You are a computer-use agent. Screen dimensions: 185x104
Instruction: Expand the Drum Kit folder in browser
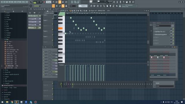[x=8, y=72]
